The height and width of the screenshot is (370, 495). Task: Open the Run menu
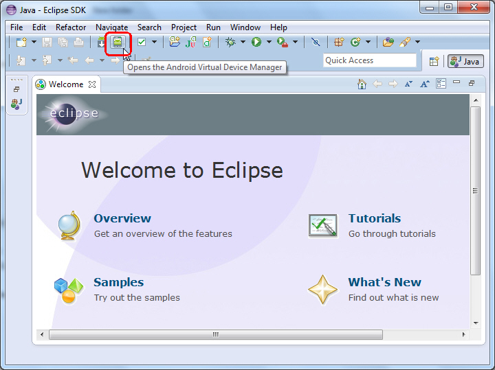point(213,27)
